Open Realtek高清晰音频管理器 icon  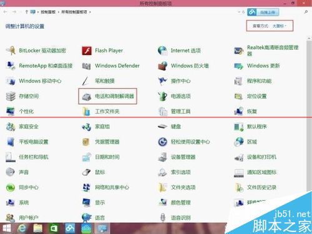point(238,51)
